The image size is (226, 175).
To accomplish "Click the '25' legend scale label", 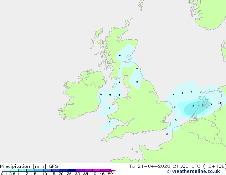I will [x=69, y=174].
